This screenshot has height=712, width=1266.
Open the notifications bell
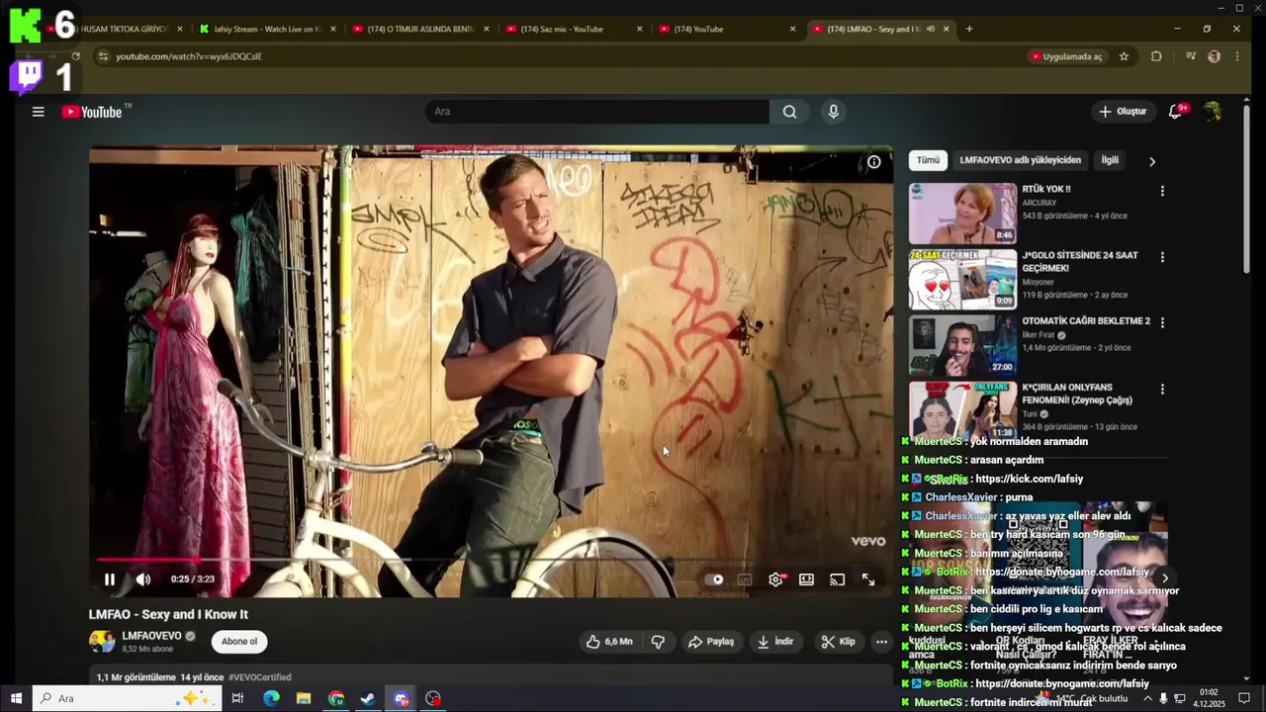(1175, 112)
